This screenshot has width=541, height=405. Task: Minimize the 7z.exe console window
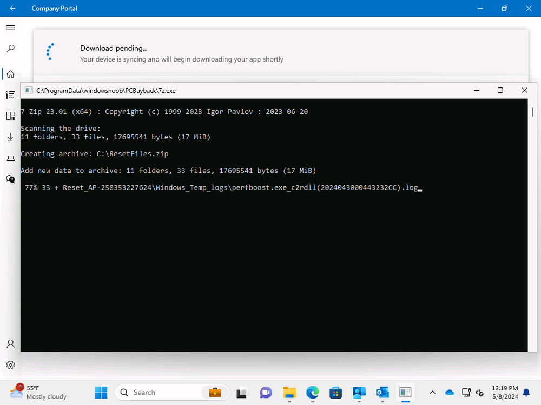coord(477,90)
